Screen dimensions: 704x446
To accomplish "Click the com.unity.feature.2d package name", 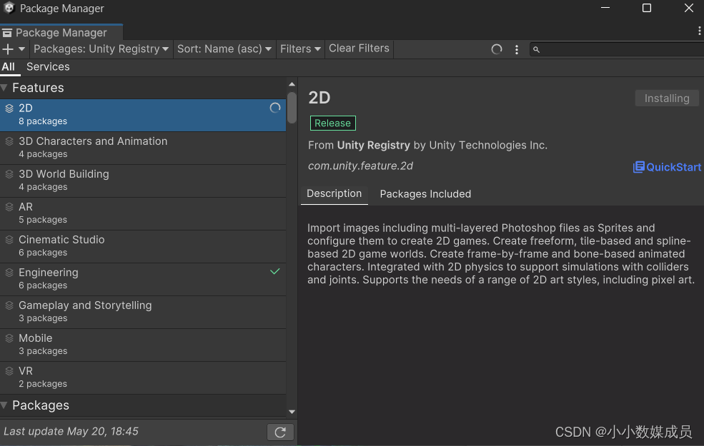I will [x=360, y=166].
